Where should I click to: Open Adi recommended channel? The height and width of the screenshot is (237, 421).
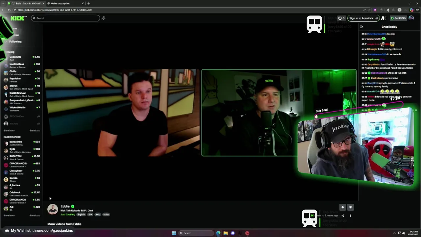pyautogui.click(x=22, y=208)
